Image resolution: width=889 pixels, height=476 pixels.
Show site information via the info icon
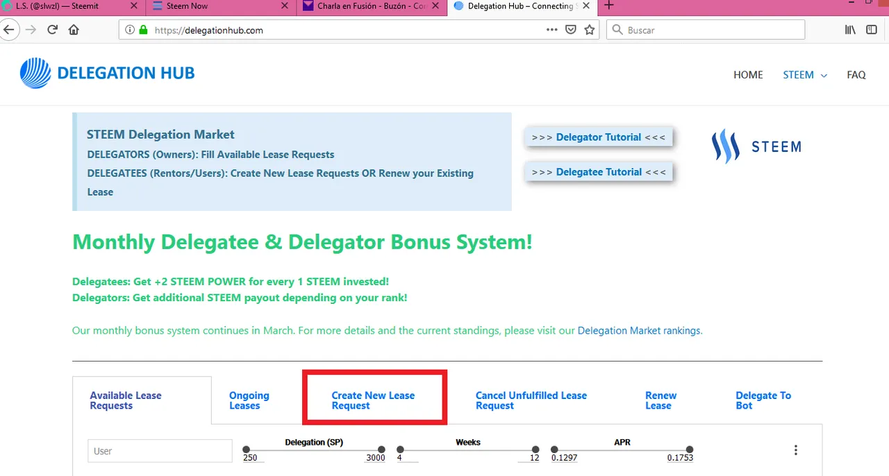130,30
